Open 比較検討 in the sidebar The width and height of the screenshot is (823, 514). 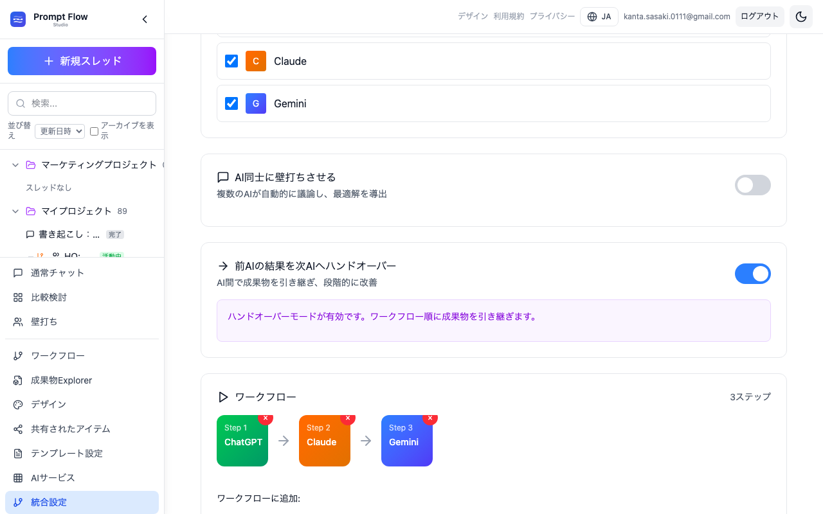pos(82,297)
